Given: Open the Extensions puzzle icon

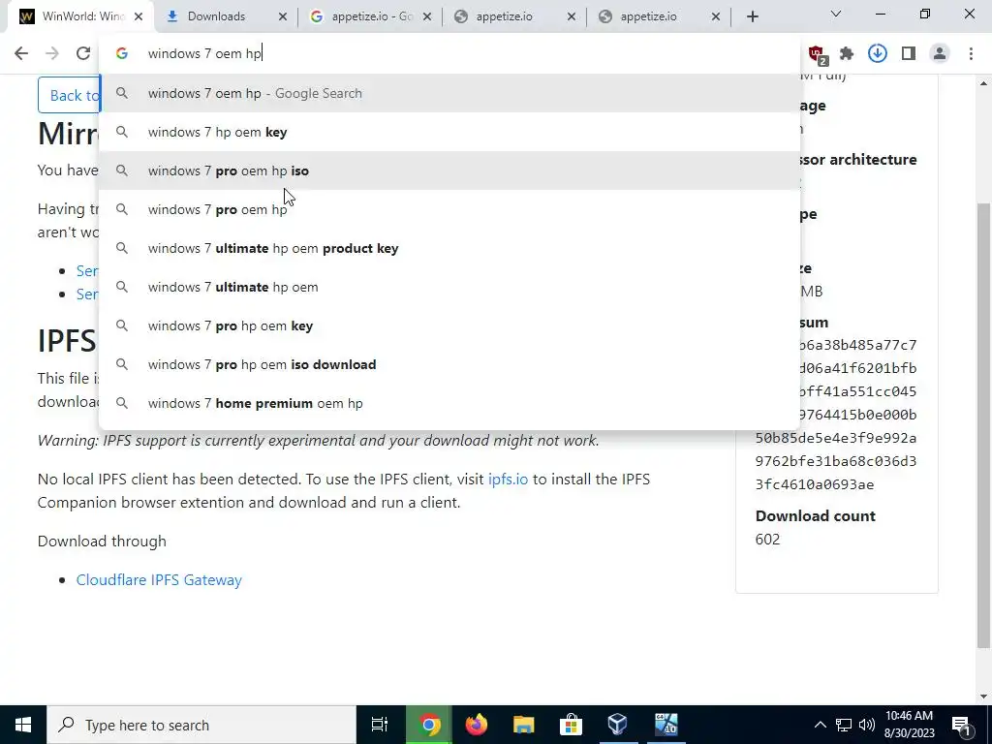Looking at the screenshot, I should pos(847,54).
